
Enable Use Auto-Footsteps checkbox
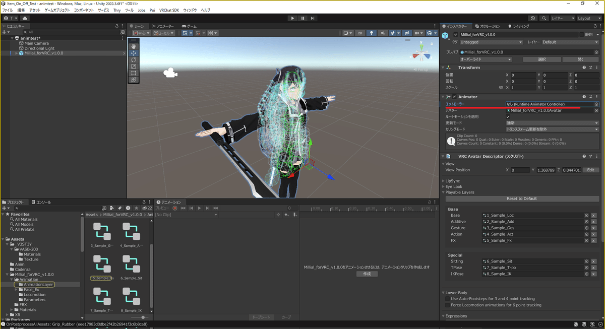click(447, 299)
